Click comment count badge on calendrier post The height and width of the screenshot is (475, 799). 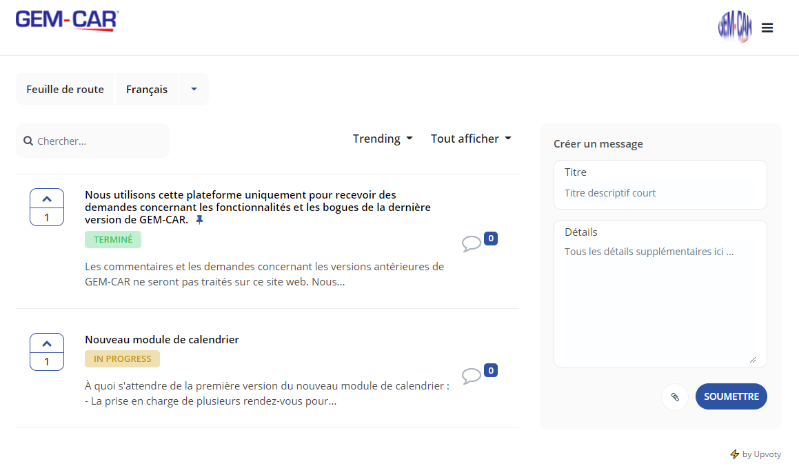pyautogui.click(x=491, y=370)
